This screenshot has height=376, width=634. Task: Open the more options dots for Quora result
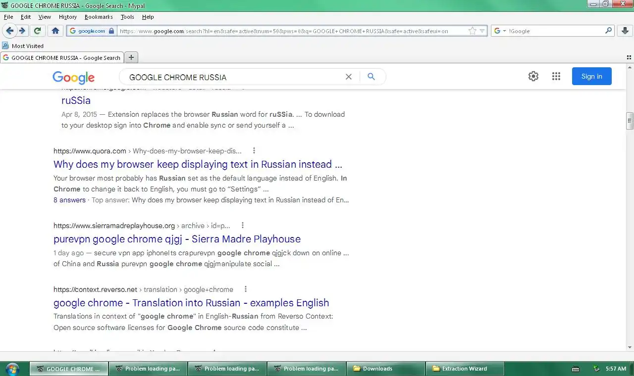[x=254, y=150]
